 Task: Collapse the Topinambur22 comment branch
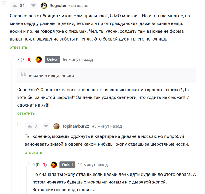pos(19,124)
